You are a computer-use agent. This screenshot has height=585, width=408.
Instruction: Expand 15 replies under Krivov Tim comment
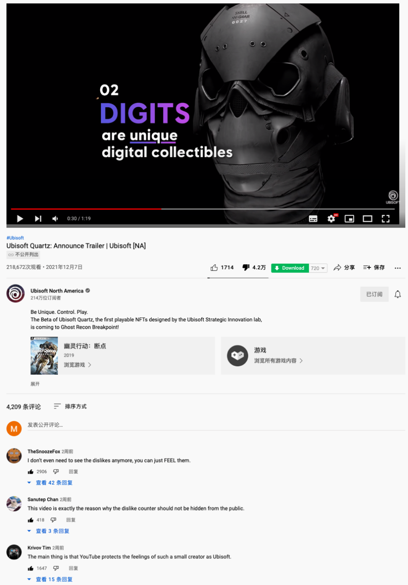click(x=50, y=579)
